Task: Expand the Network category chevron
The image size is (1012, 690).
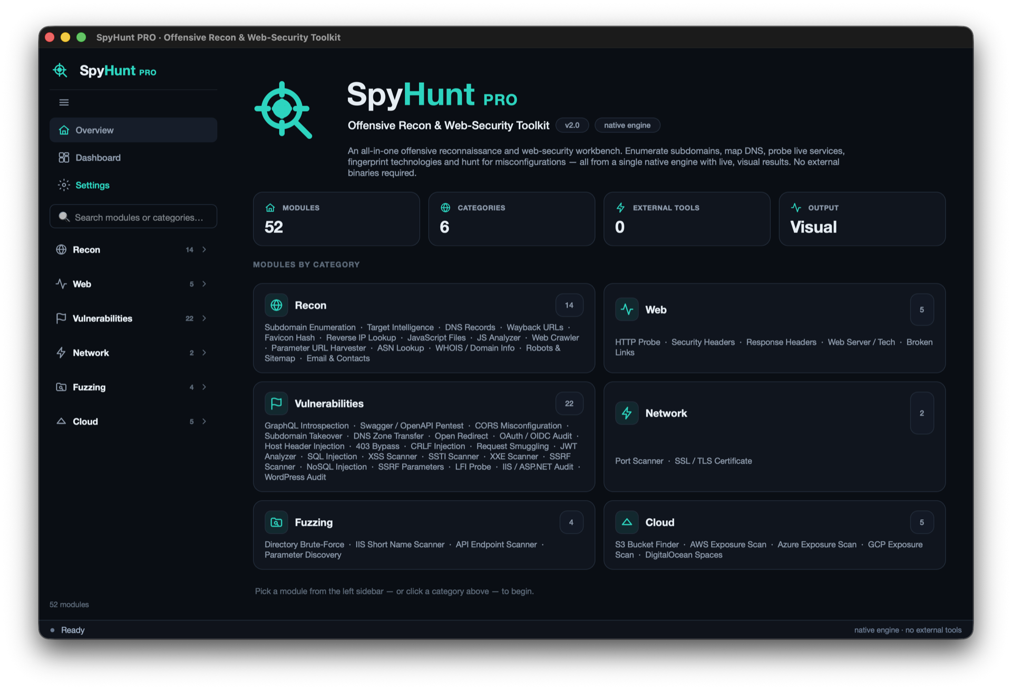Action: pos(204,352)
